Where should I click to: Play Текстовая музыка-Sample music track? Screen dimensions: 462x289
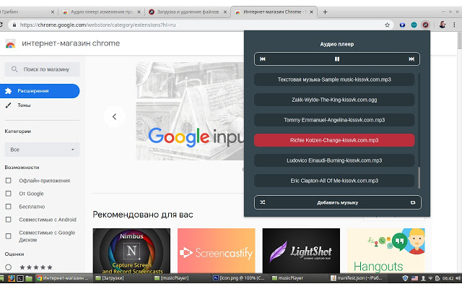click(334, 79)
